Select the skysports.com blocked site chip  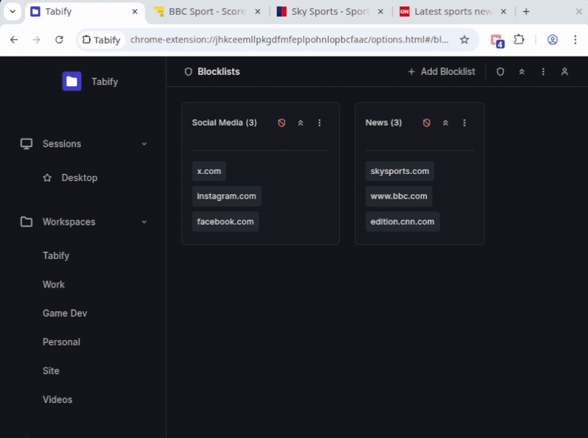click(x=400, y=171)
